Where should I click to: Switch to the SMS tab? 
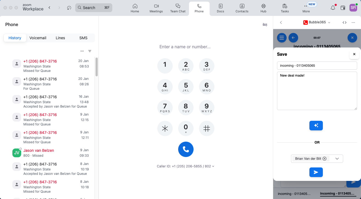coord(83,38)
